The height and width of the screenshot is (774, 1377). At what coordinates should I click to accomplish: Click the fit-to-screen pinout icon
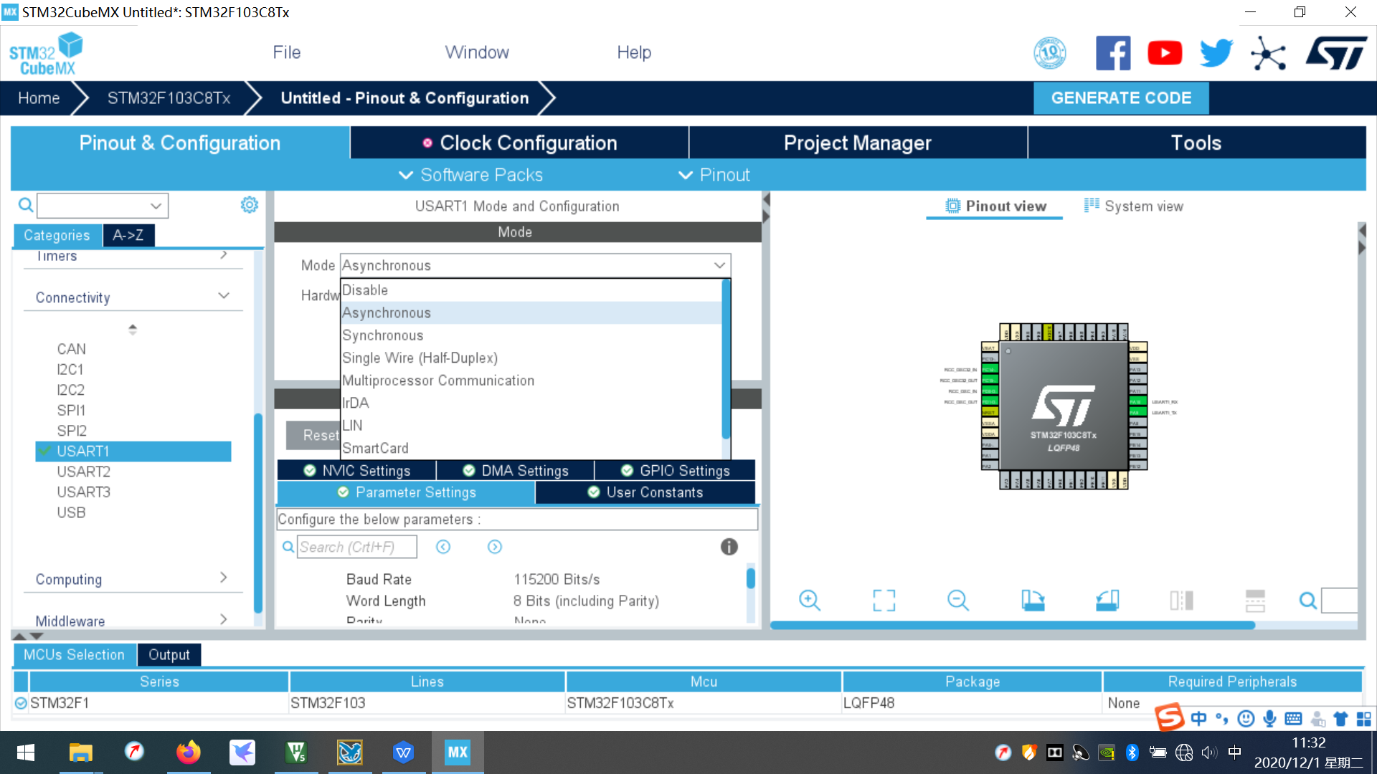[x=884, y=601]
